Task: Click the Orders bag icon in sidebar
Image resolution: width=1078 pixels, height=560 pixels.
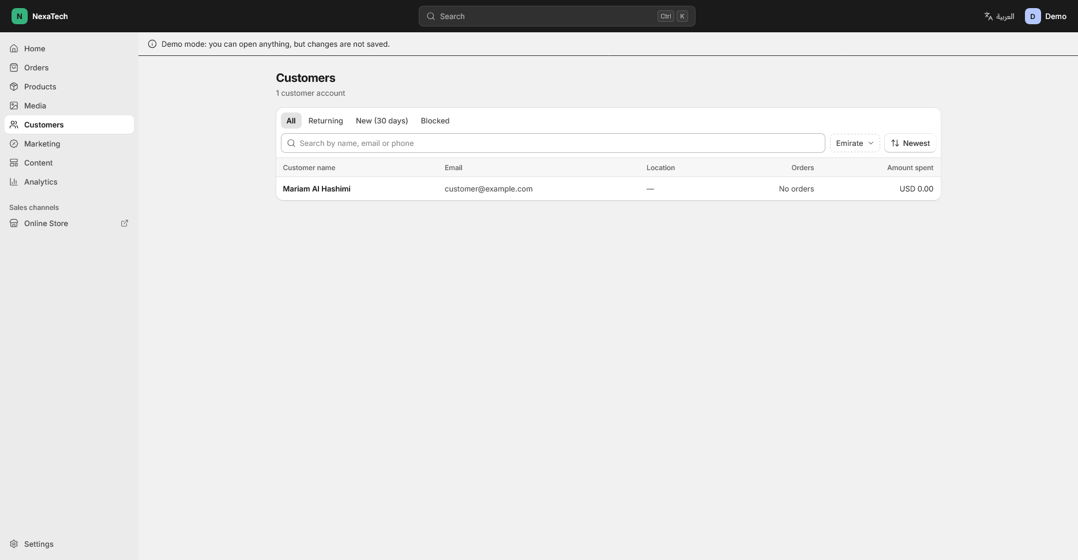Action: [14, 67]
